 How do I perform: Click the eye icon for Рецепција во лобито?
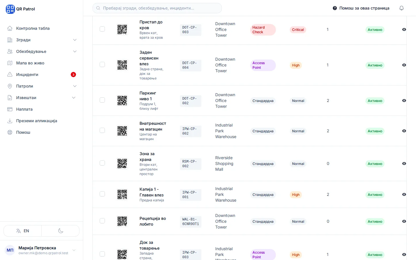[404, 221]
